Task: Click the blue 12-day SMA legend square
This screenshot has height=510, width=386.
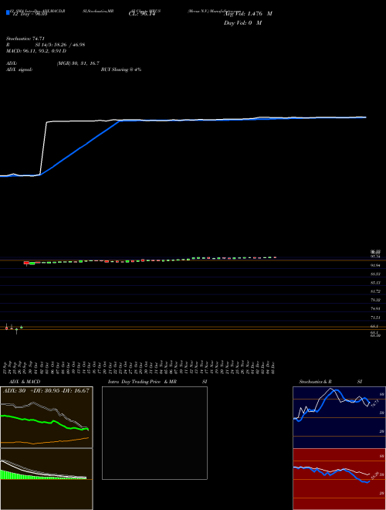Action: pos(8,12)
